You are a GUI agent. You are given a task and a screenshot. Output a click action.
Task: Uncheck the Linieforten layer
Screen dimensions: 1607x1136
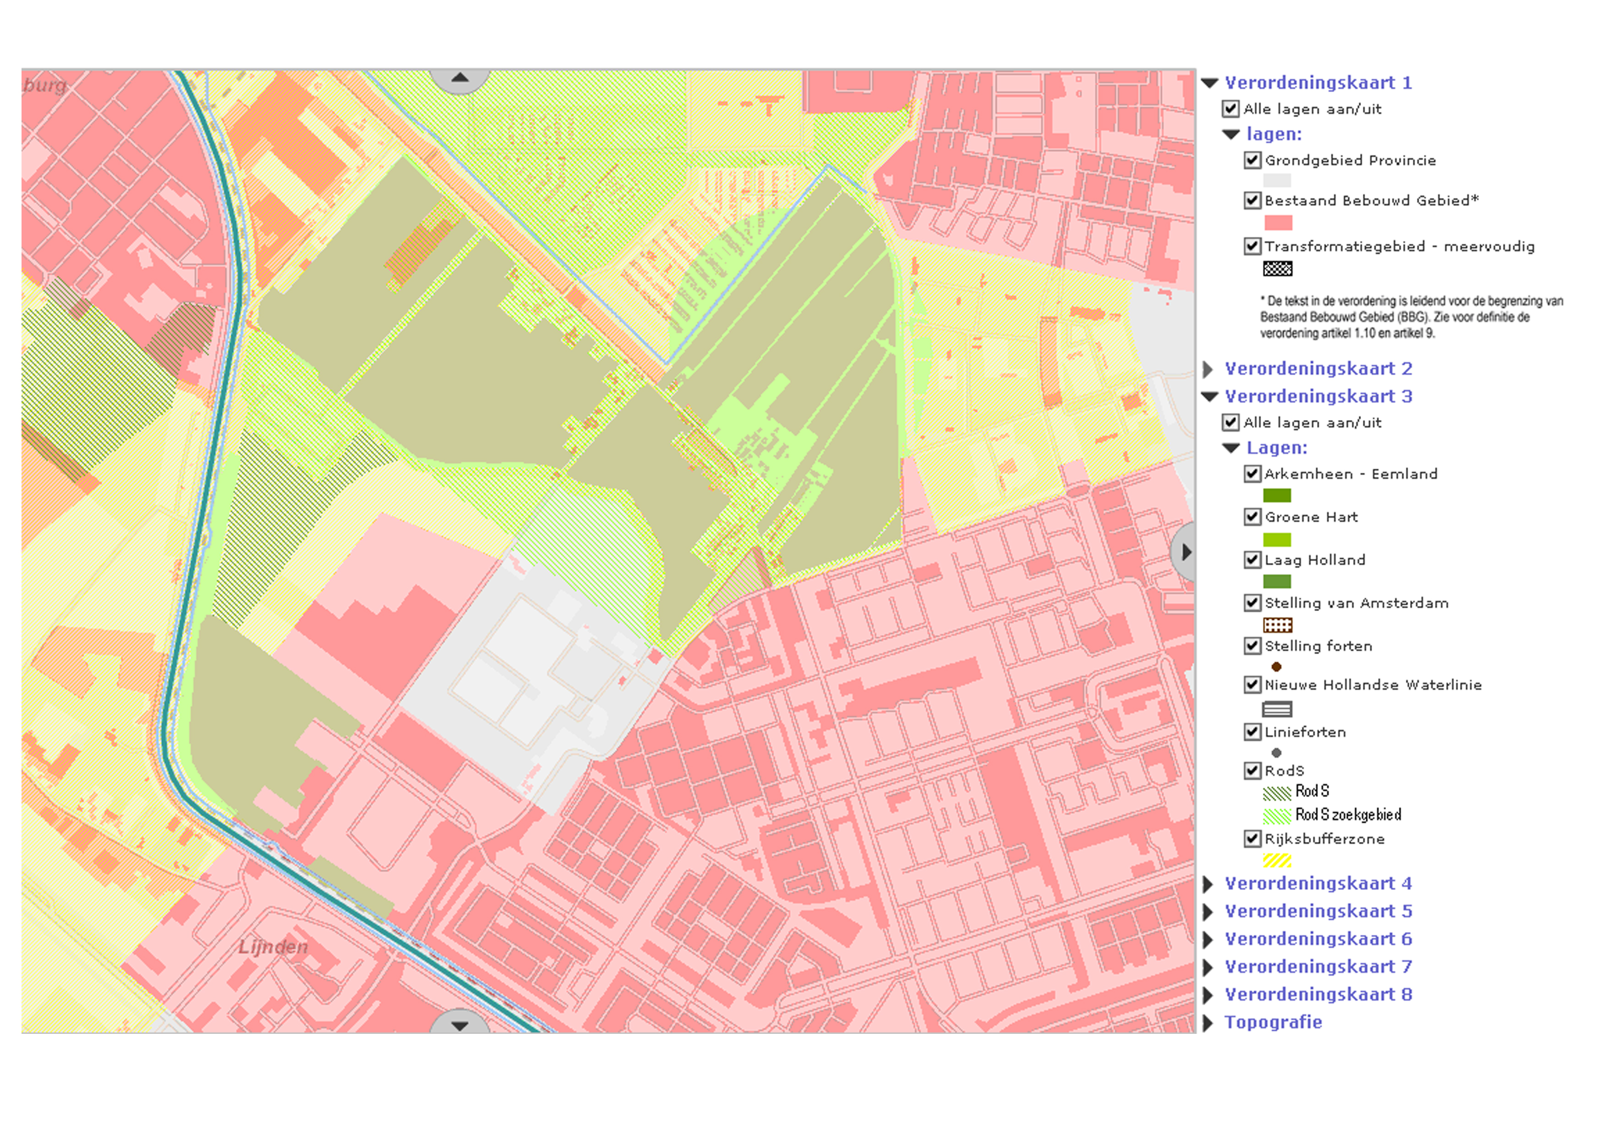[1252, 732]
